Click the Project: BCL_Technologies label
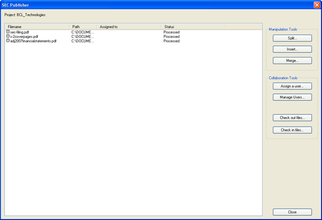This screenshot has width=322, height=220. click(x=25, y=15)
